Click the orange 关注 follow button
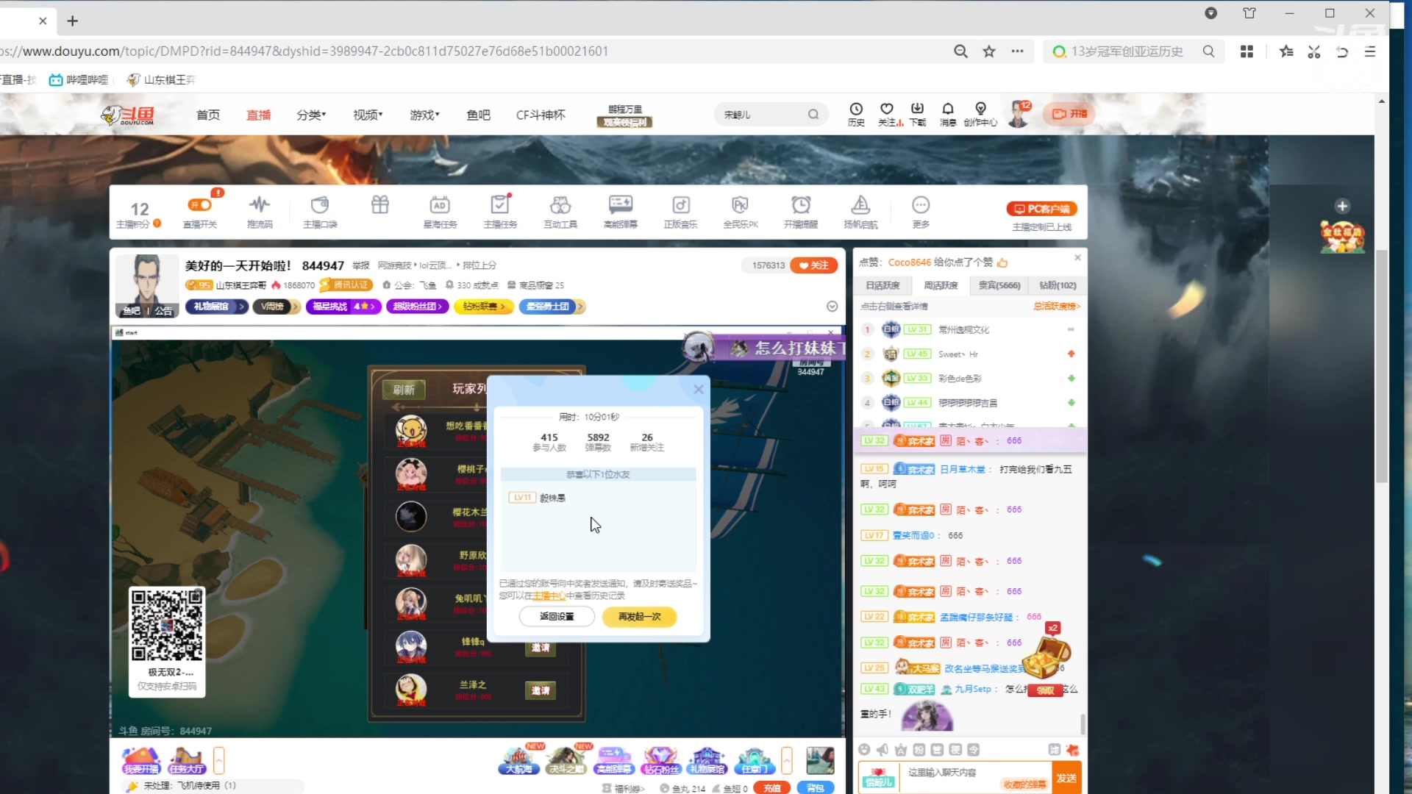The height and width of the screenshot is (794, 1412). click(814, 265)
